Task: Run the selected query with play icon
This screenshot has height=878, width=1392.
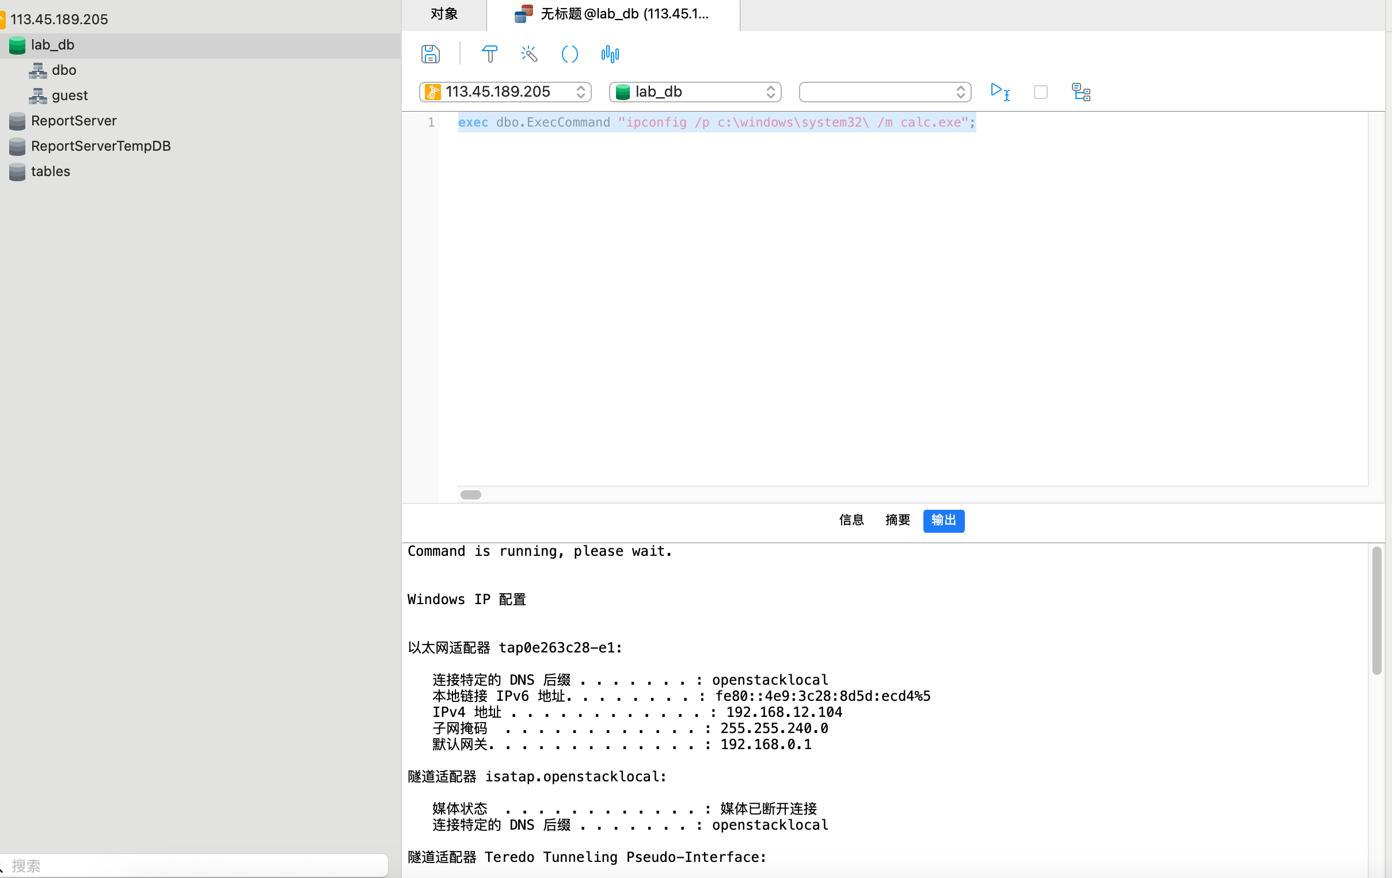Action: click(x=999, y=92)
